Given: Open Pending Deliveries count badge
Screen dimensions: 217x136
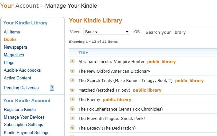Looking at the screenshot, I should pos(52,88).
